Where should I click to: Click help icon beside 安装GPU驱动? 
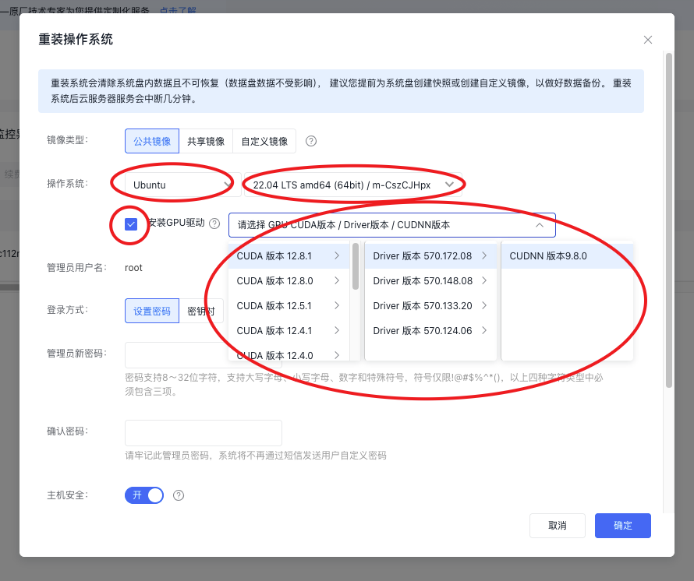[x=214, y=224]
